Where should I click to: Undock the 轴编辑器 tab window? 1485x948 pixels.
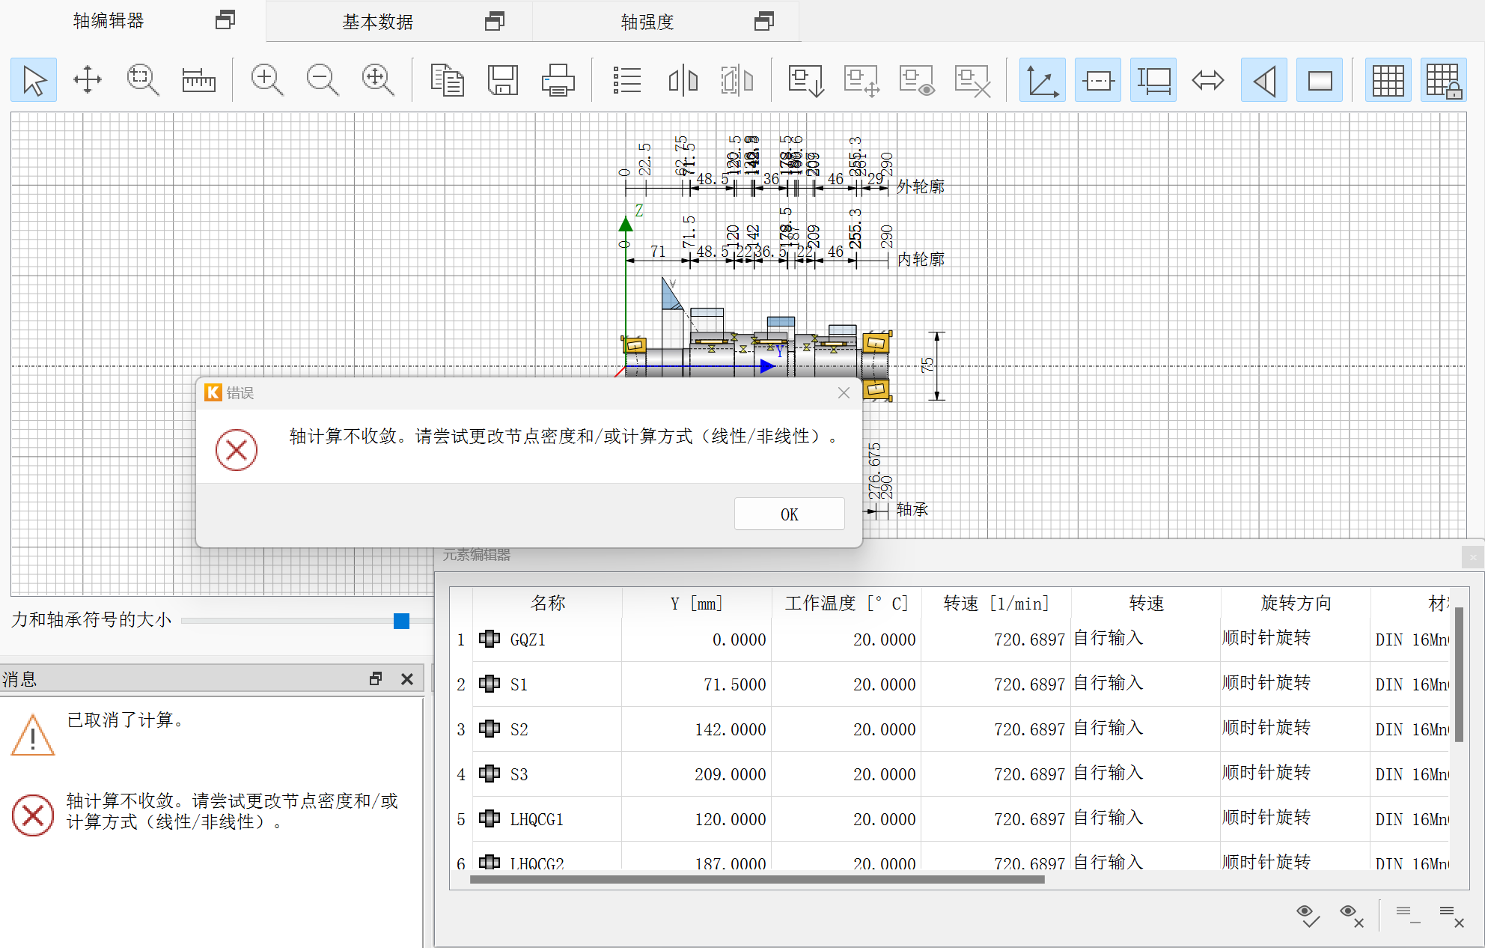(225, 20)
